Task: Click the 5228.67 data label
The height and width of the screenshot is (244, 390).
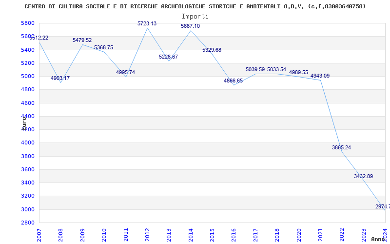Action: 168,57
